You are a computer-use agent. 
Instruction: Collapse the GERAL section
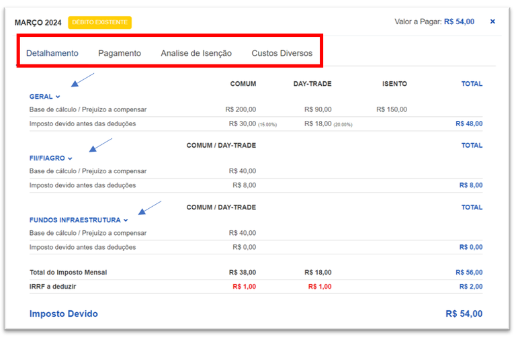(x=45, y=97)
